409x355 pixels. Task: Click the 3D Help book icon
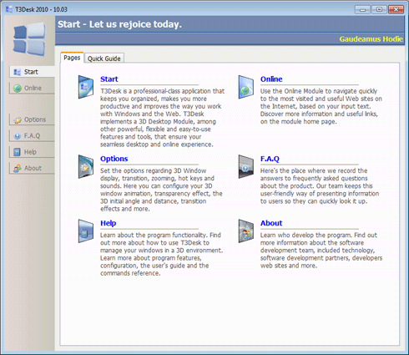click(86, 231)
